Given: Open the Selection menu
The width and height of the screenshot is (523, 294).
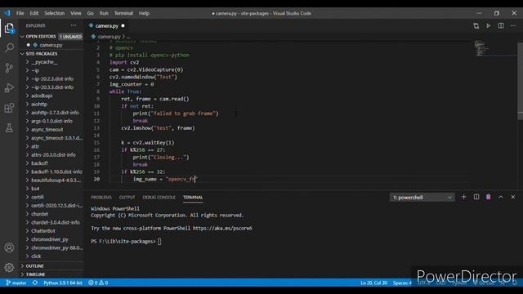Looking at the screenshot, I should coord(55,13).
